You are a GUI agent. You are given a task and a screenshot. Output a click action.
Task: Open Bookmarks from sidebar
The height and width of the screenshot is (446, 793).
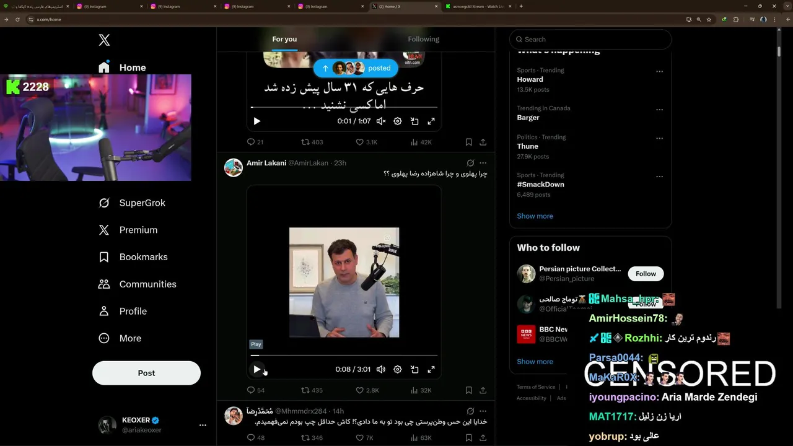coord(134,257)
